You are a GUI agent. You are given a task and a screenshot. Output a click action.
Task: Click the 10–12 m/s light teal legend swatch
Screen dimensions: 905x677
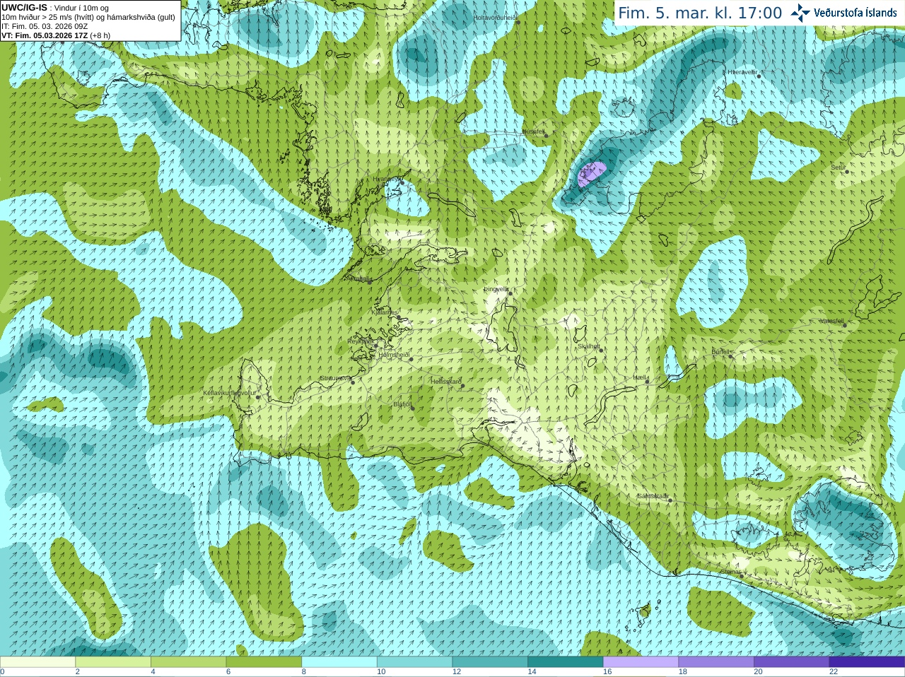pyautogui.click(x=414, y=662)
